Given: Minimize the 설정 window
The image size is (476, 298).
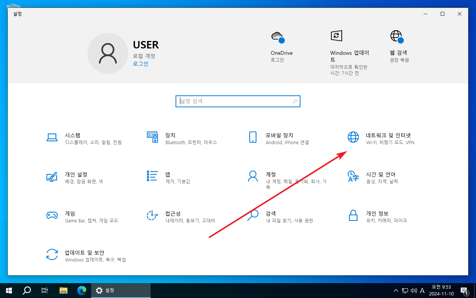Looking at the screenshot, I should (425, 14).
